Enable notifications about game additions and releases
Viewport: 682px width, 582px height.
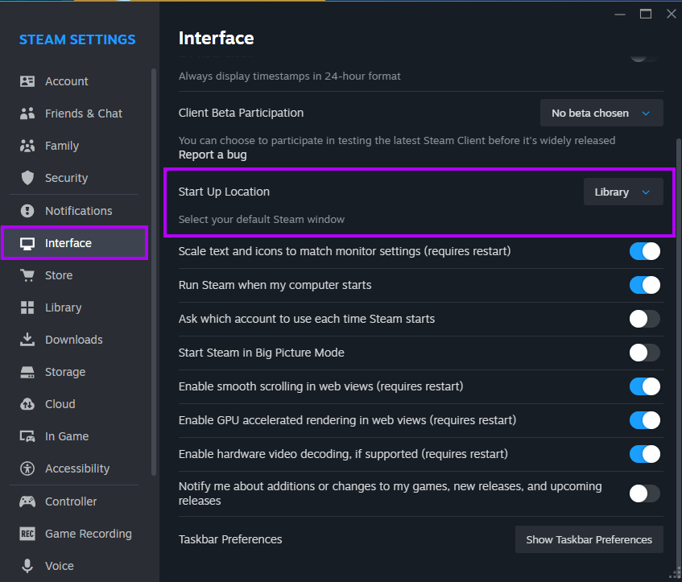click(x=645, y=493)
